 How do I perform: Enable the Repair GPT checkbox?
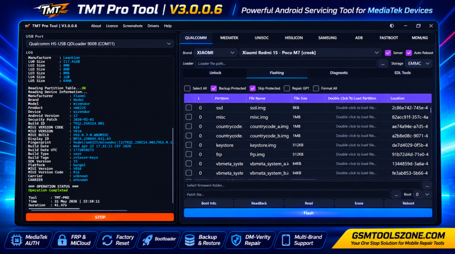point(287,88)
